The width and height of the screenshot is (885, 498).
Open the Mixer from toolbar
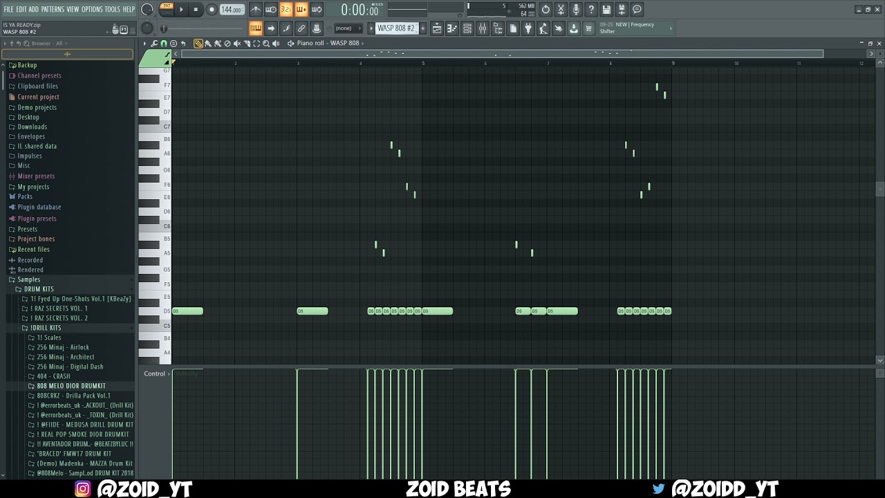tap(483, 28)
